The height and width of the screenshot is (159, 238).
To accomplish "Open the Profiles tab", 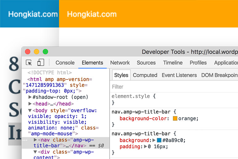I will (x=198, y=63).
